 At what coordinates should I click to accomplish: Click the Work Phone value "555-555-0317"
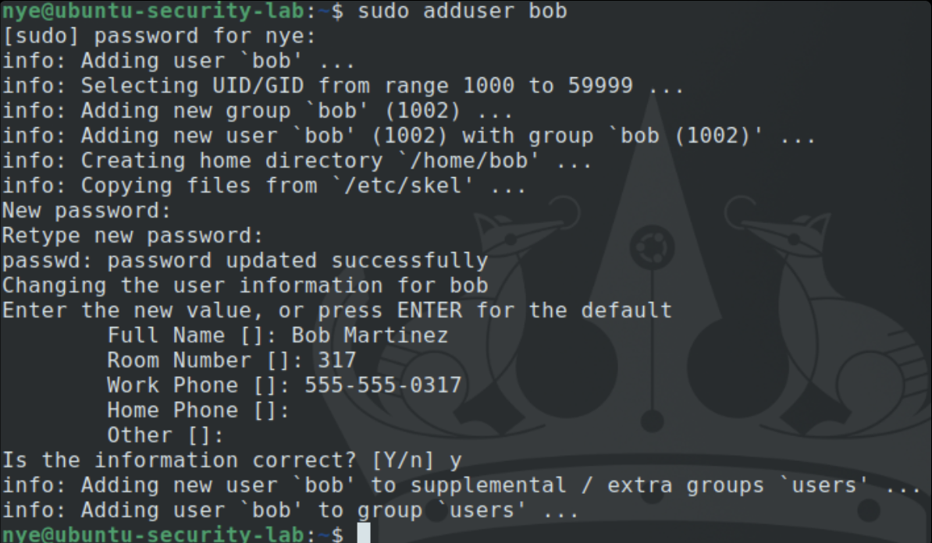pyautogui.click(x=382, y=385)
